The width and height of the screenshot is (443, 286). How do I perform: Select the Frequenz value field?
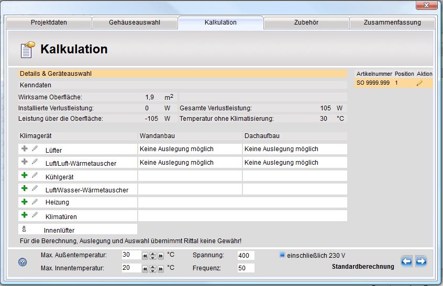(x=245, y=268)
